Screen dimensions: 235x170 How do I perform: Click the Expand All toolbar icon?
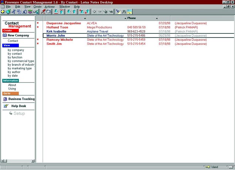coord(105,12)
